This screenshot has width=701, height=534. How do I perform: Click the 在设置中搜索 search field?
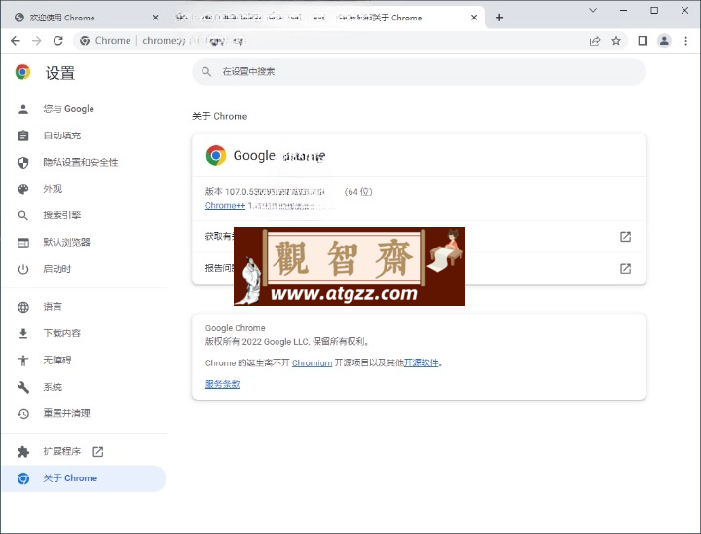coord(419,71)
